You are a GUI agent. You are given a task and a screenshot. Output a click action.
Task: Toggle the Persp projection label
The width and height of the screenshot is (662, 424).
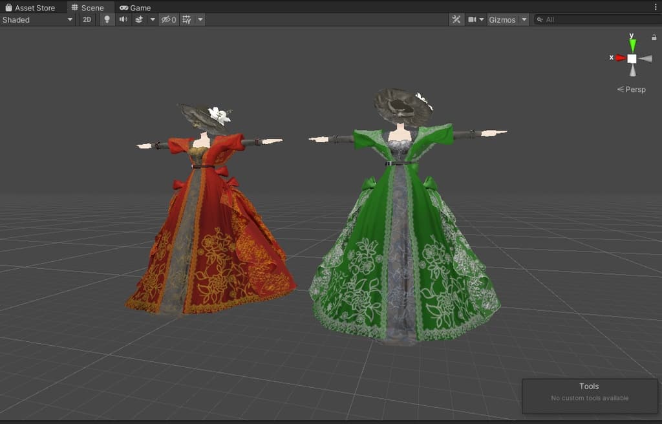coord(632,89)
